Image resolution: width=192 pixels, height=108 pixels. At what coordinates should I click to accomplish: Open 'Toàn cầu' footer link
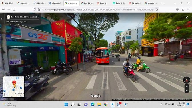tap(157, 99)
